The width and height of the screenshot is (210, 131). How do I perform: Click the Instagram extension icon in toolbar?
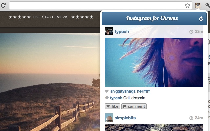(198, 5)
